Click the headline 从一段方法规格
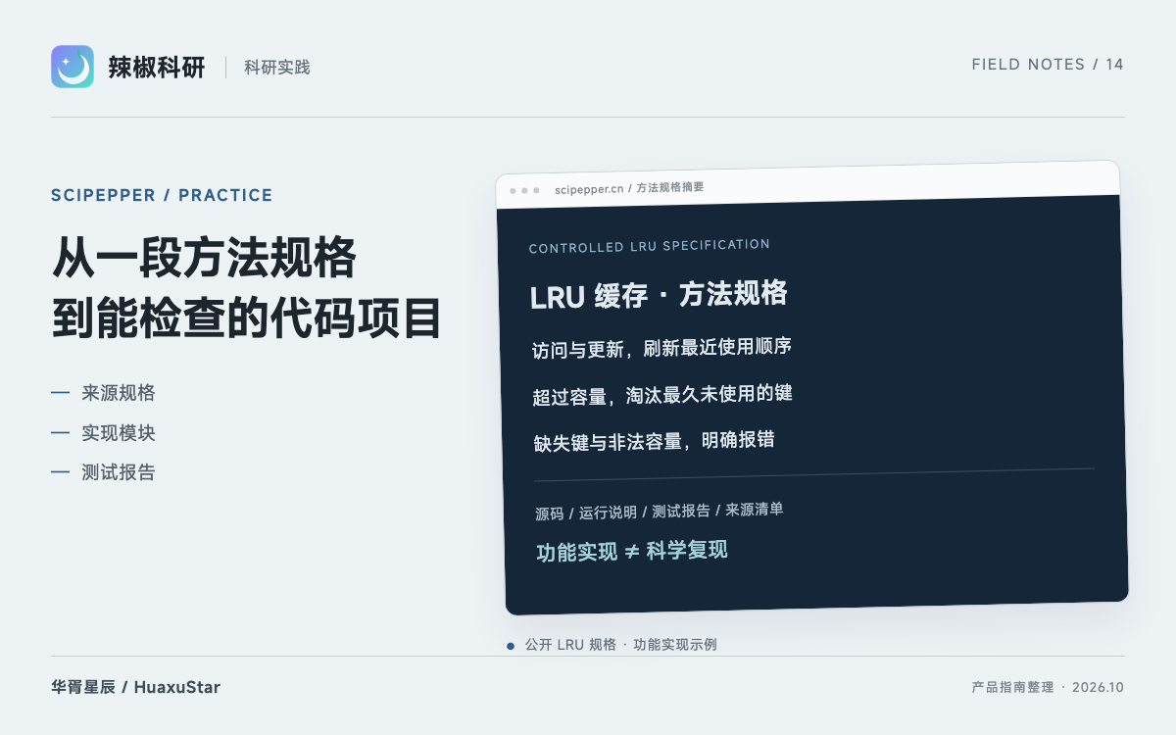The width and height of the screenshot is (1176, 735). click(203, 260)
